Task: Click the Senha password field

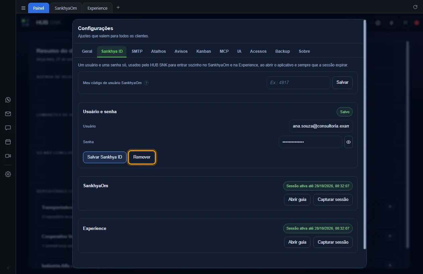Action: (x=311, y=142)
